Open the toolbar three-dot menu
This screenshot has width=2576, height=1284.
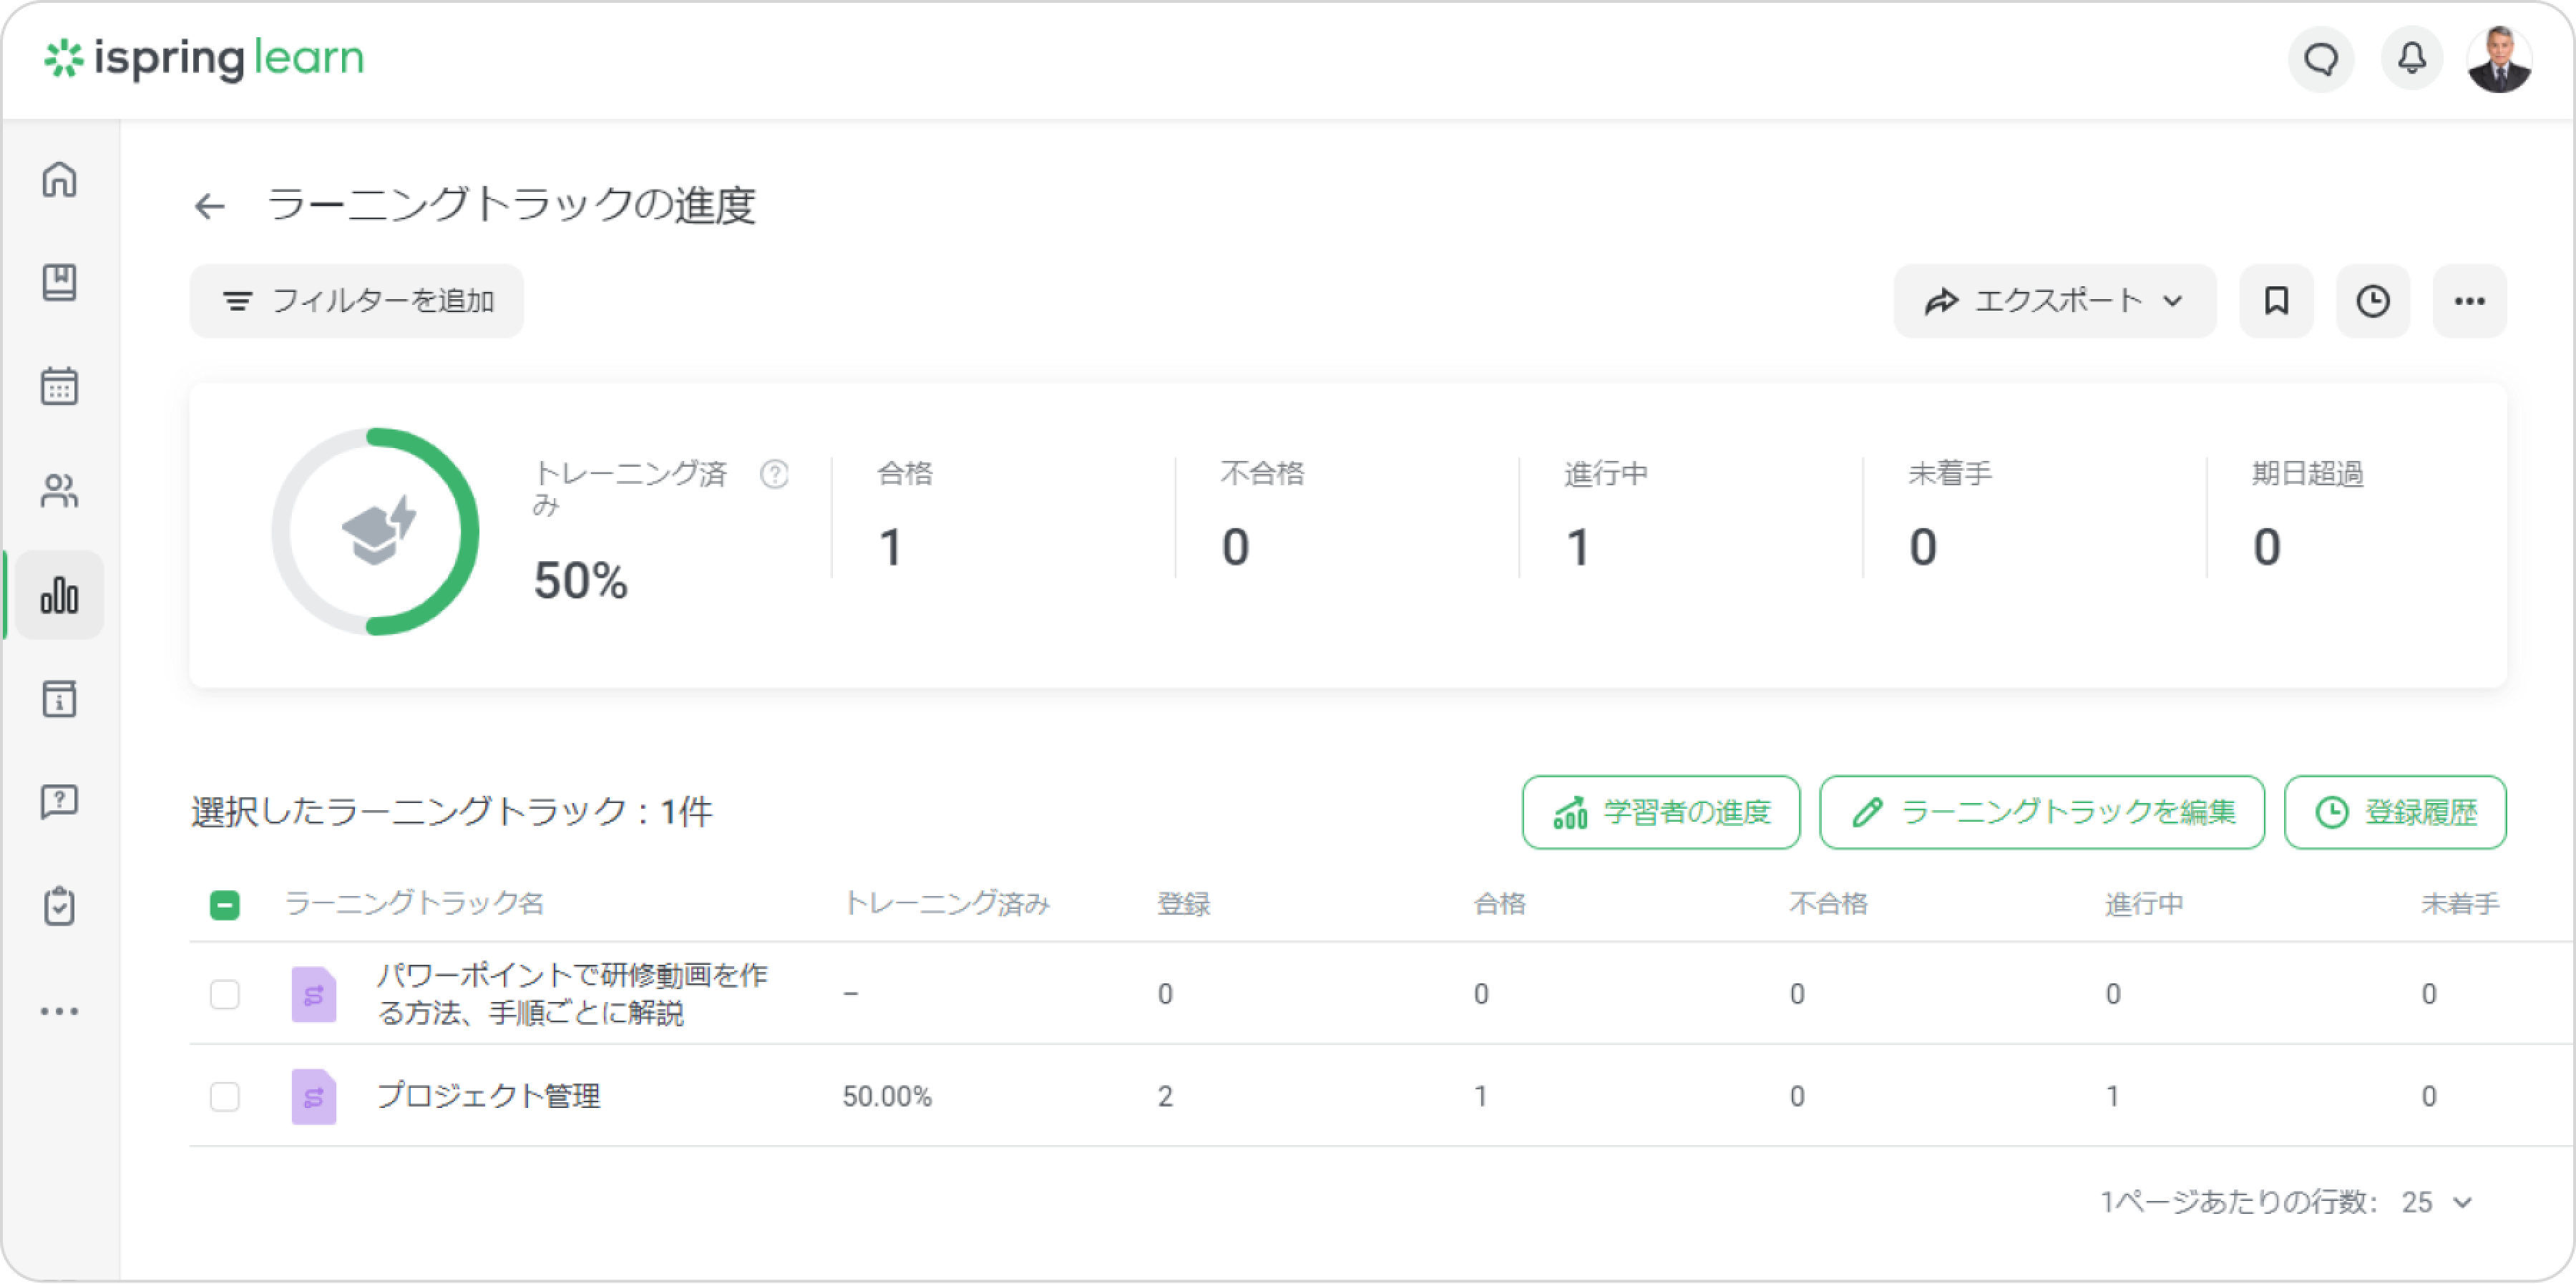pos(2470,301)
